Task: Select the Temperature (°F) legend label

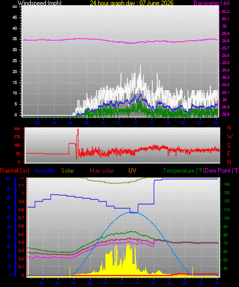Action: point(184,171)
